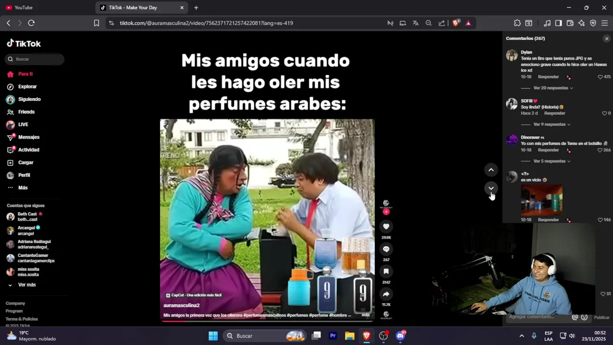Screen dimensions: 613x345
Task: Toggle the browser sidebar panel
Action: tap(558, 23)
